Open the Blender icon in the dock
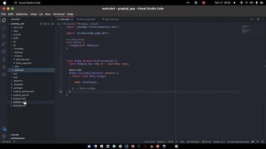 click(x=151, y=146)
